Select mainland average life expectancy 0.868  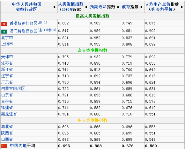point(96,146)
